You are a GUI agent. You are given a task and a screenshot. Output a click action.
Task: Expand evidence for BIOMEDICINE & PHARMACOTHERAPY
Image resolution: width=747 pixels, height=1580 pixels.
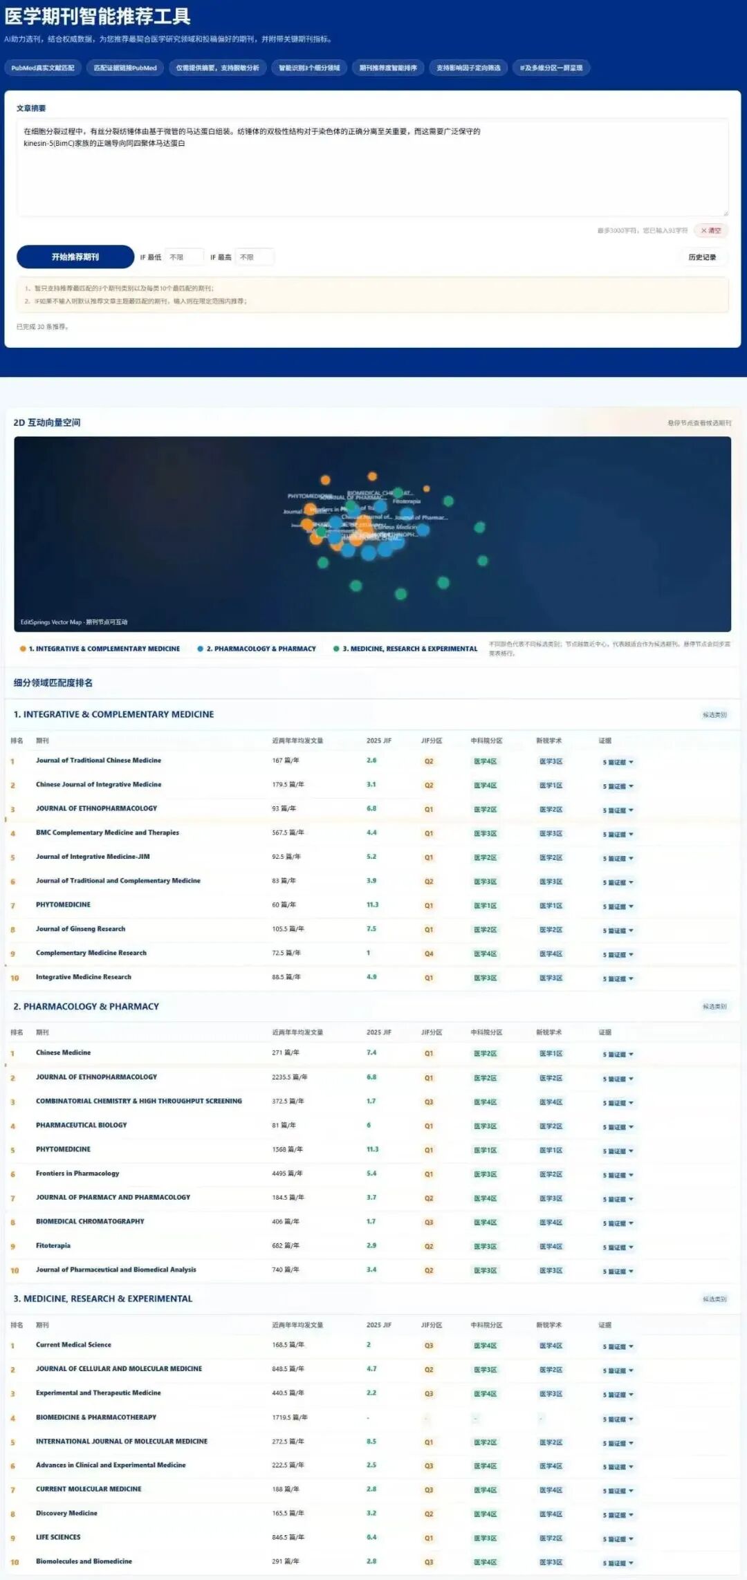(x=618, y=1419)
